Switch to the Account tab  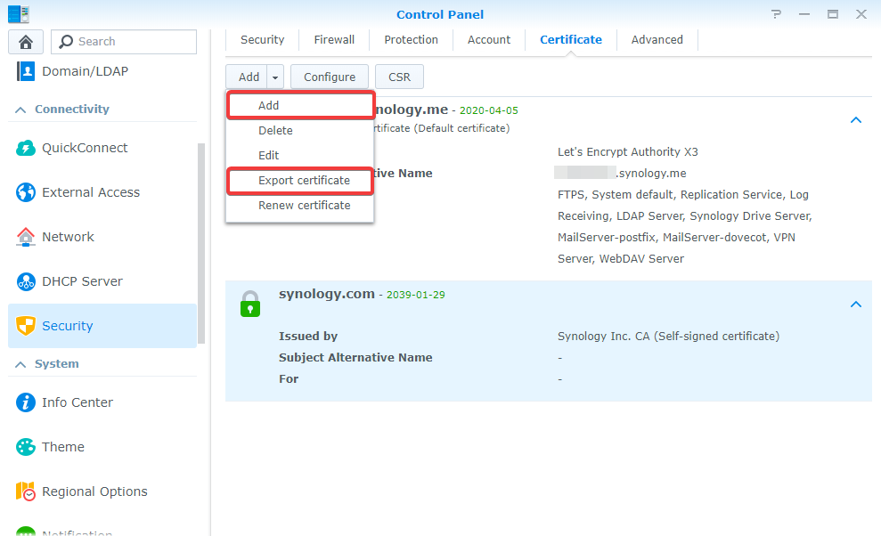pos(489,40)
